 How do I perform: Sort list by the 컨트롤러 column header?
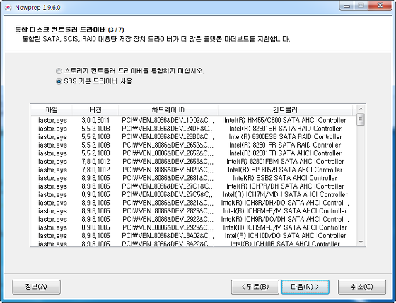285,110
